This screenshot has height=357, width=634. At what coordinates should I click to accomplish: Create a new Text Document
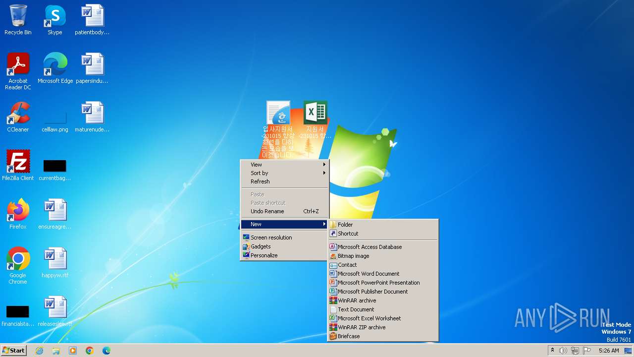point(383,309)
